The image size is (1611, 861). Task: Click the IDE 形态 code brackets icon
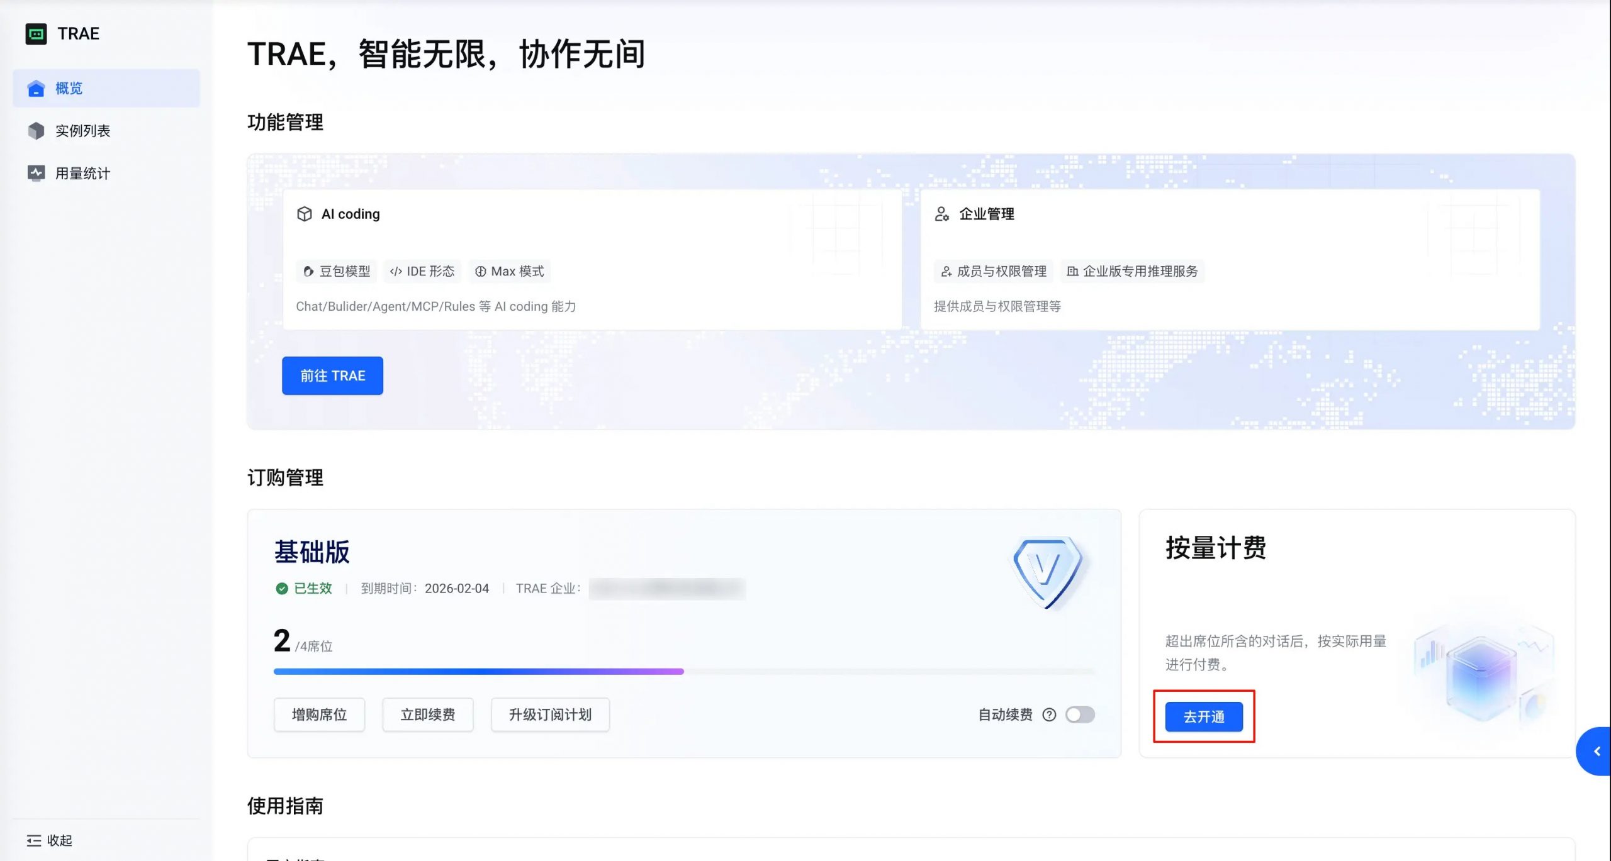396,272
